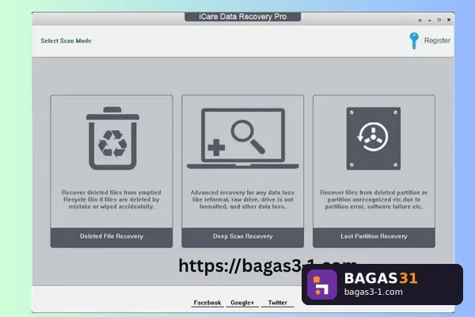475x317 pixels.
Task: Click the Select Scan Mode heading
Action: point(66,40)
